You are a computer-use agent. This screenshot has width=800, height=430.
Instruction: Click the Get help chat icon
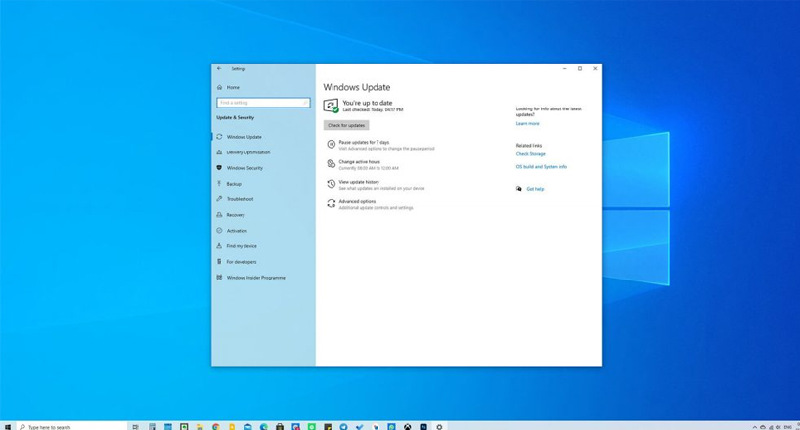[x=519, y=189]
